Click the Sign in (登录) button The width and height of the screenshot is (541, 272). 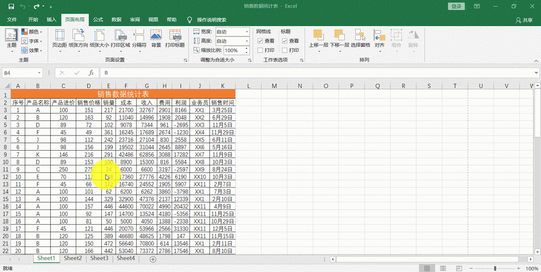pyautogui.click(x=456, y=6)
